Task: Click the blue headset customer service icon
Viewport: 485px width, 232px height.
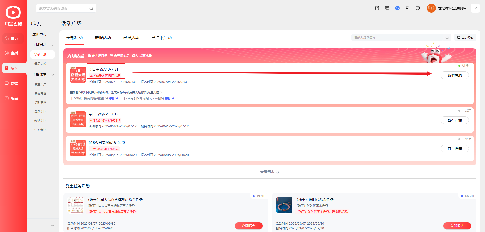Action: [x=397, y=8]
